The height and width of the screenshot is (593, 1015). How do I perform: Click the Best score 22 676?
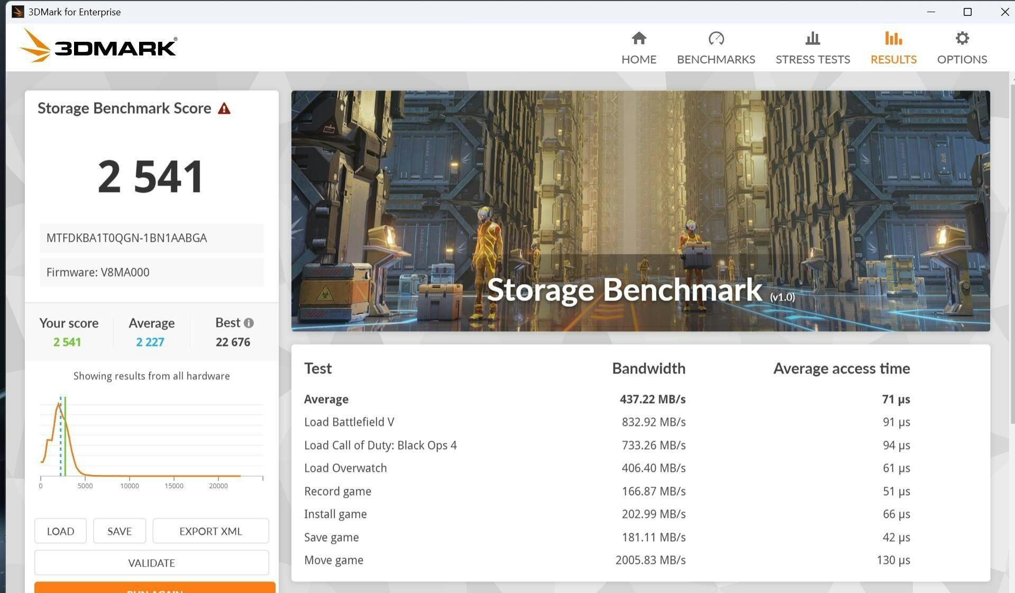click(233, 342)
